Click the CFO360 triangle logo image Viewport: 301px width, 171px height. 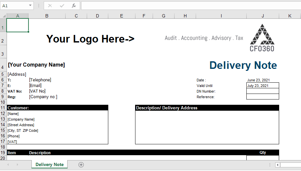click(x=262, y=38)
